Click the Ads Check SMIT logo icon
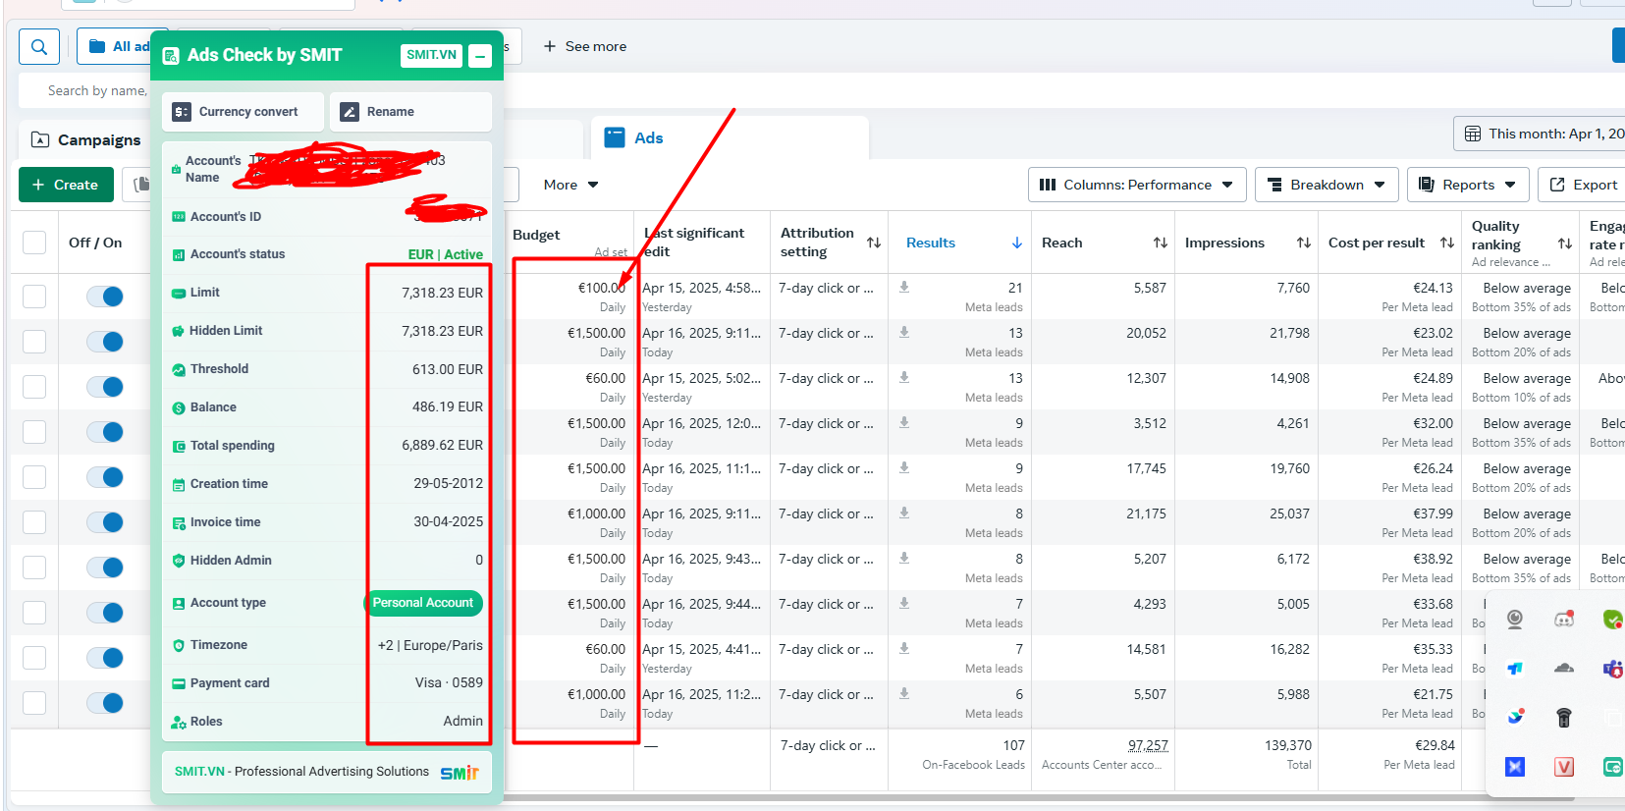1625x811 pixels. [x=171, y=56]
